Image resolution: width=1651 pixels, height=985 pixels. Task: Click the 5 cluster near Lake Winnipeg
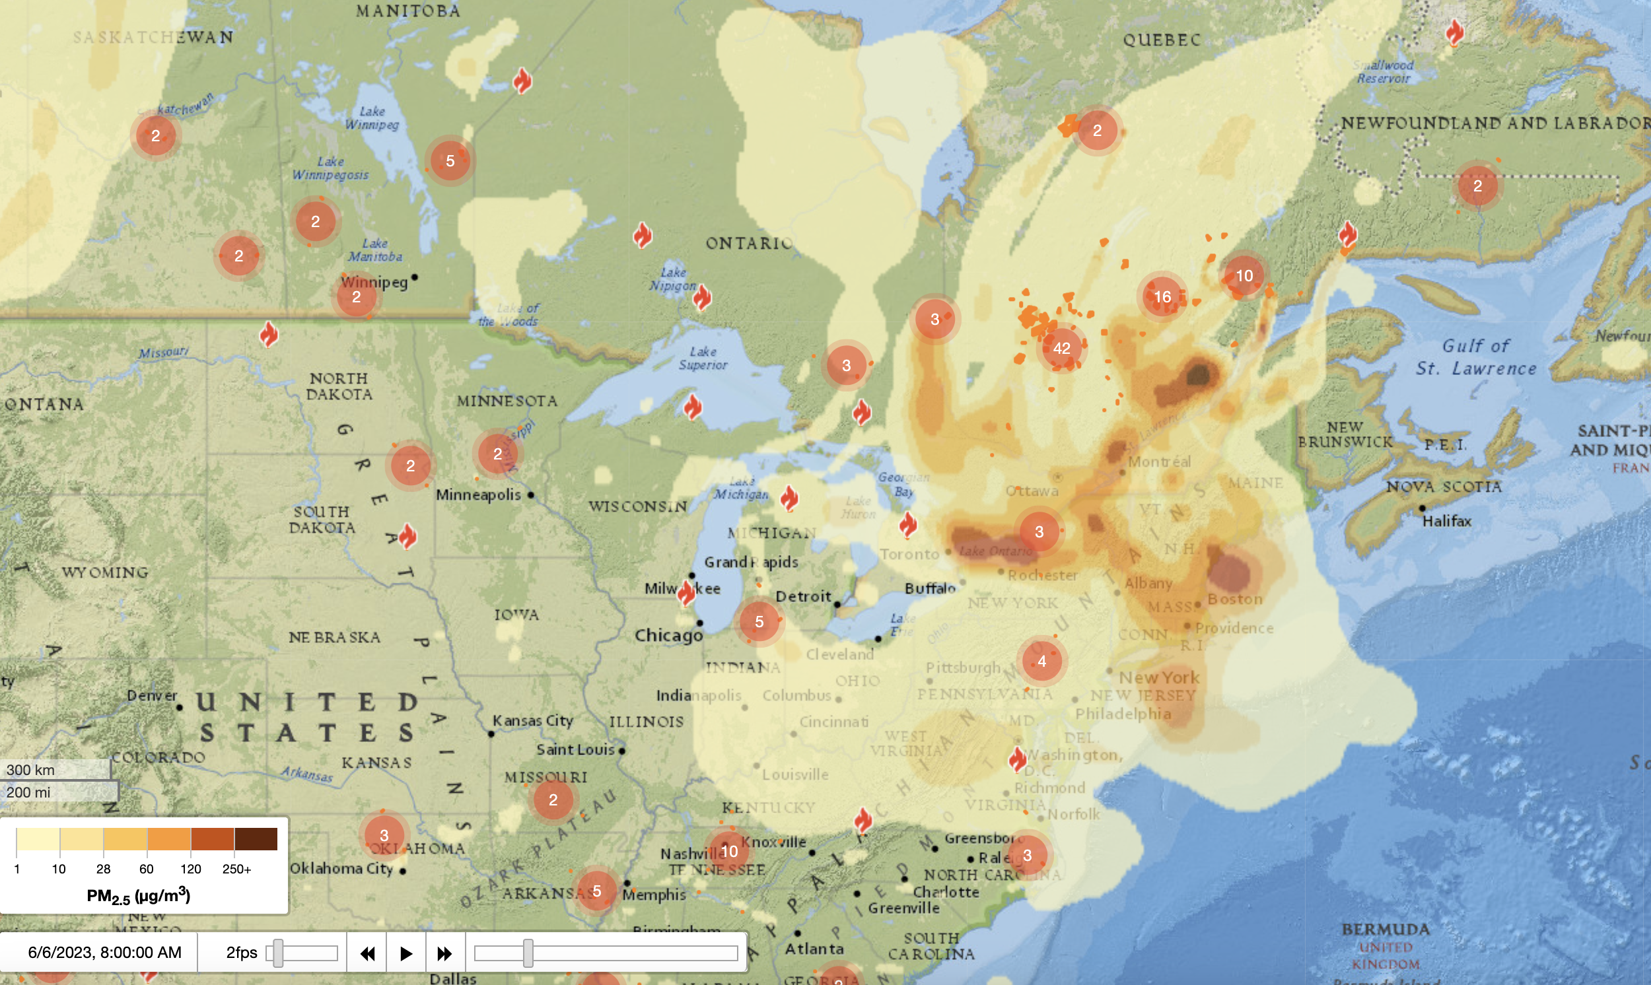pyautogui.click(x=450, y=160)
